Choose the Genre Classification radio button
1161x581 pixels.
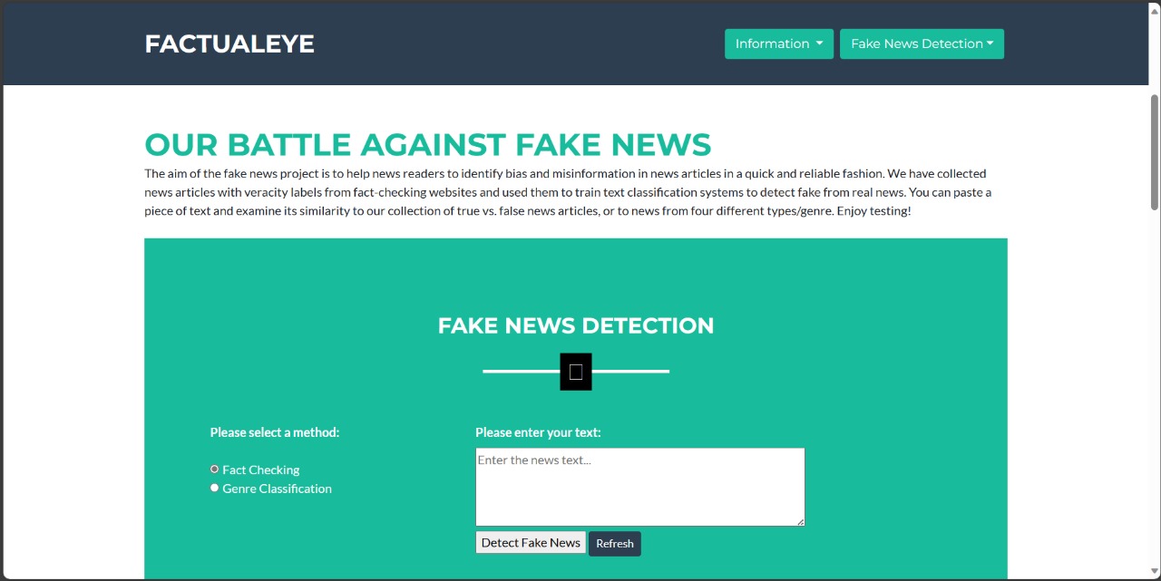(x=215, y=488)
